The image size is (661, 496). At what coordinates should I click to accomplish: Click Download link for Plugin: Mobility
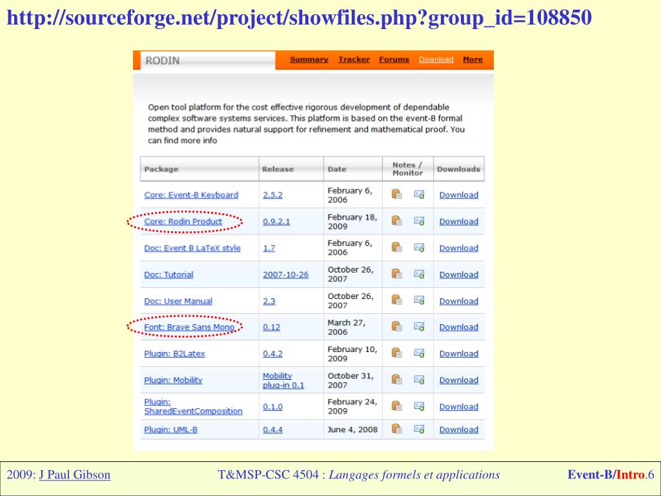[459, 380]
